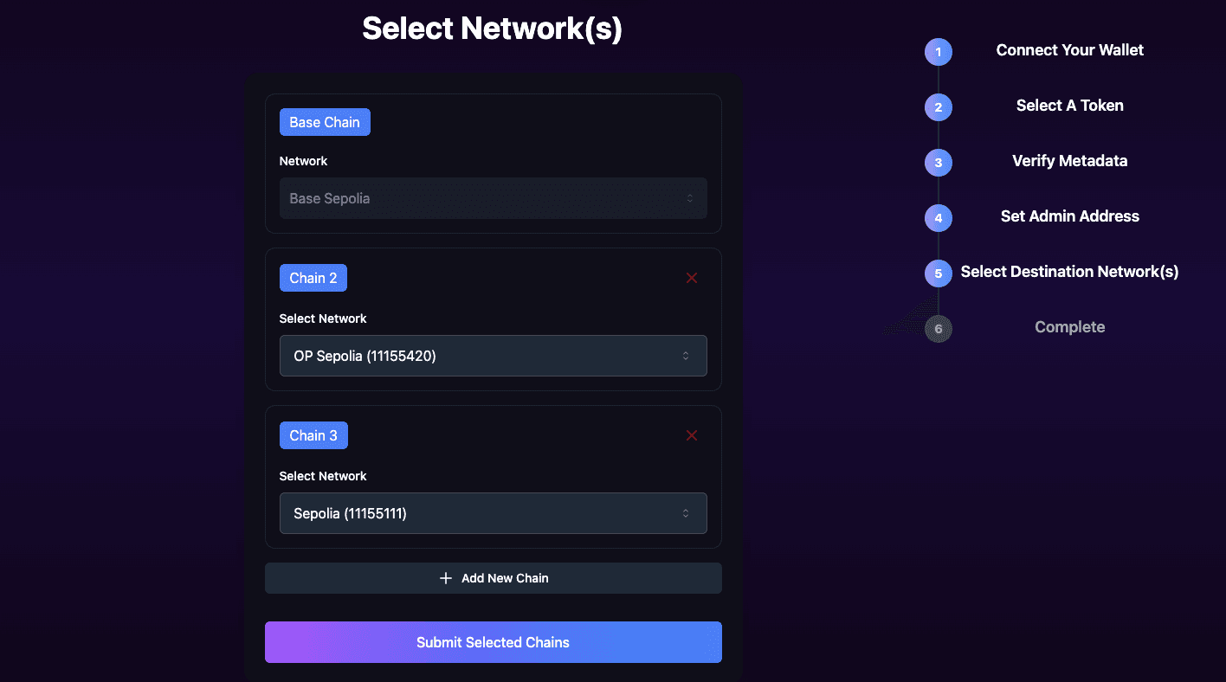The width and height of the screenshot is (1226, 682).
Task: Click step 3 circle icon
Action: coord(939,163)
